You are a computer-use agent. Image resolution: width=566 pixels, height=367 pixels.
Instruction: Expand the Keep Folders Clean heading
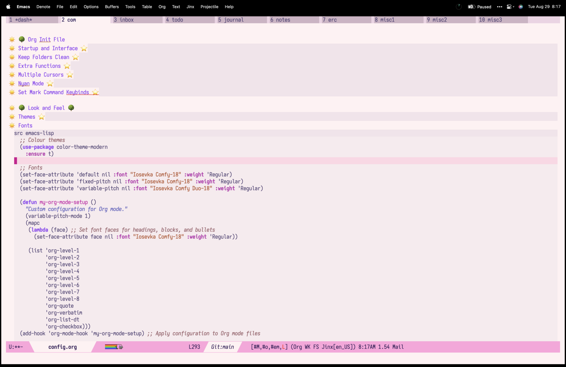click(x=43, y=57)
